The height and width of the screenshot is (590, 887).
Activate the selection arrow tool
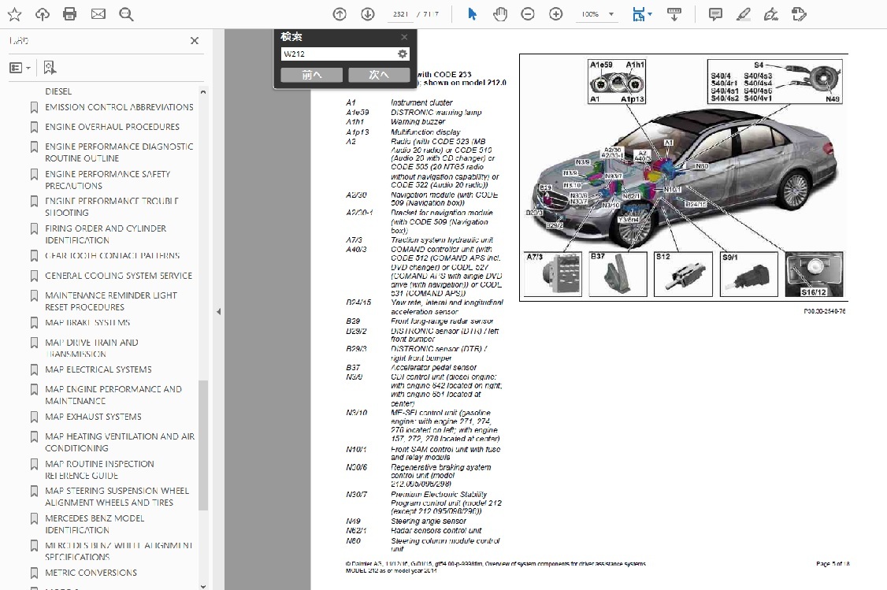click(472, 13)
